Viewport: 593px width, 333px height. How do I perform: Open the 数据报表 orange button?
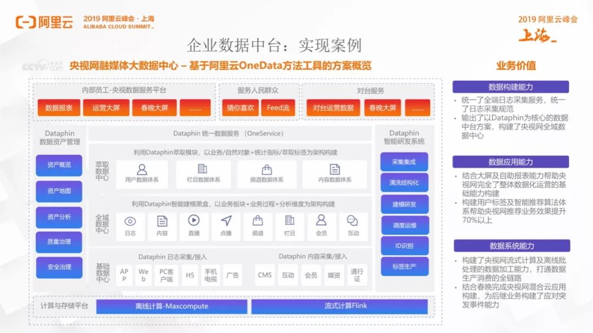click(59, 108)
